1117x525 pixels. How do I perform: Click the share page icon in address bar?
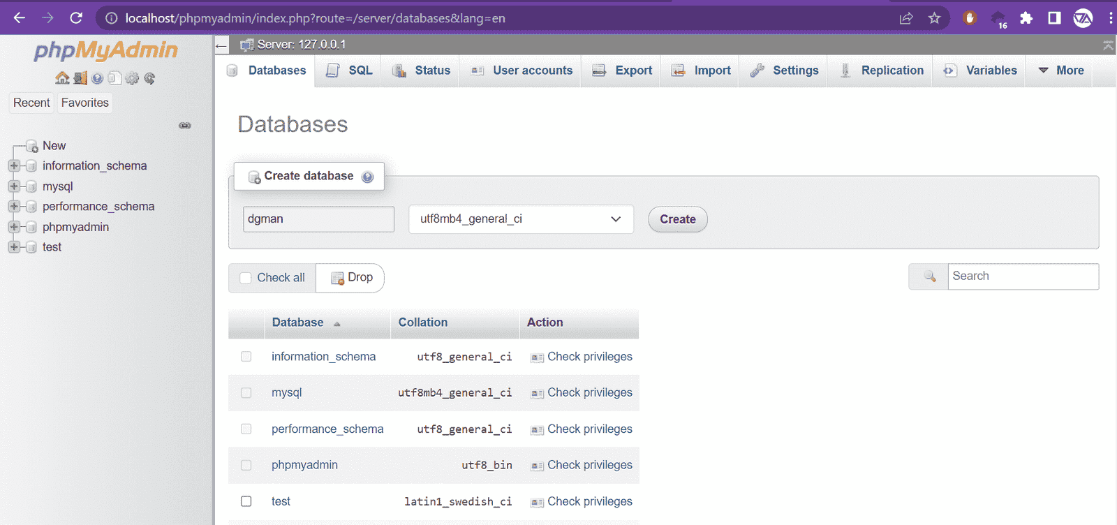tap(906, 18)
